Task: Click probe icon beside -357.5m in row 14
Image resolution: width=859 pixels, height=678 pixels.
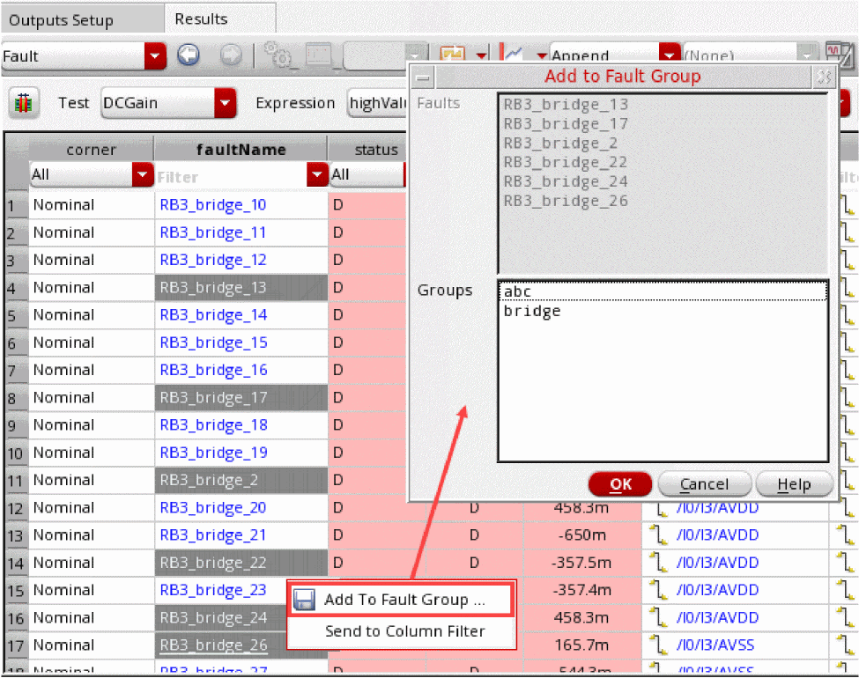Action: tap(658, 563)
